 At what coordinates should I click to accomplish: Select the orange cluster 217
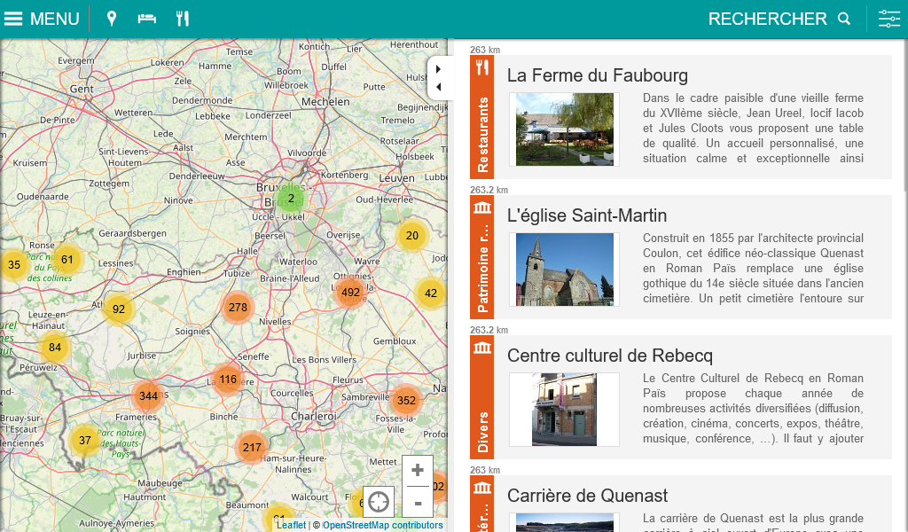[x=252, y=447]
